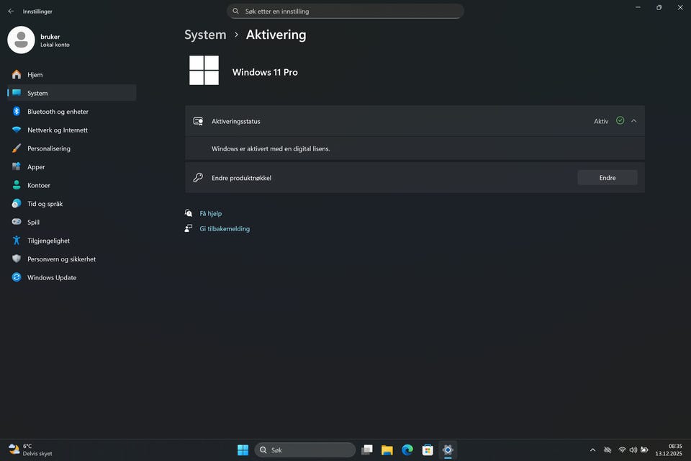Collapse the Aktiveringsstatus section chevron

[633, 121]
